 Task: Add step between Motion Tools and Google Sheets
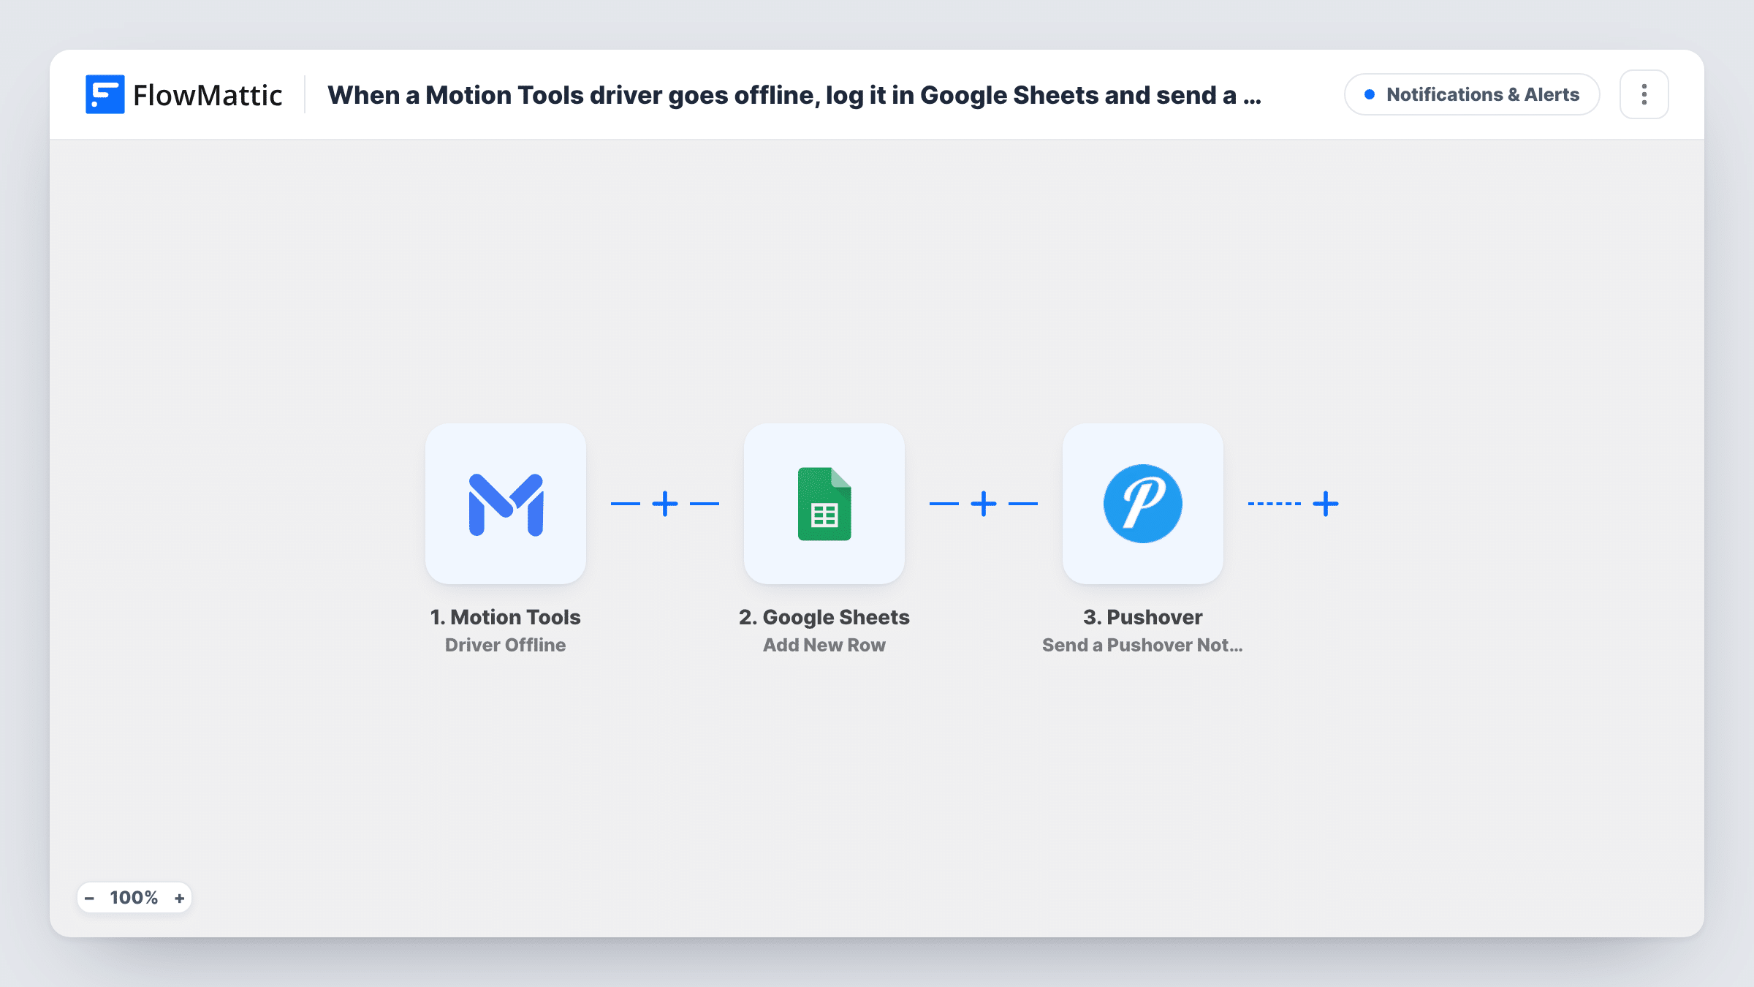pos(665,504)
